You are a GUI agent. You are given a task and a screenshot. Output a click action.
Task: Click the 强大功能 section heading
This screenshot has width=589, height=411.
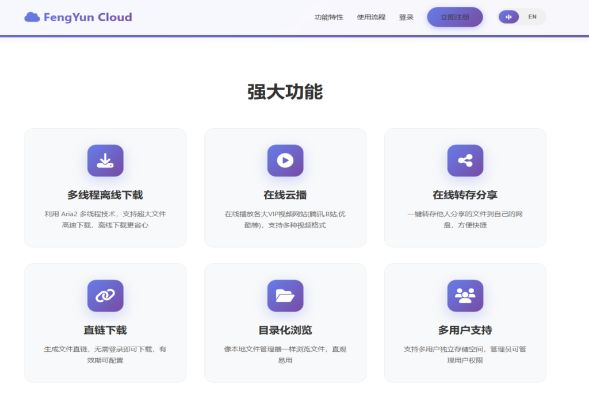click(x=285, y=92)
